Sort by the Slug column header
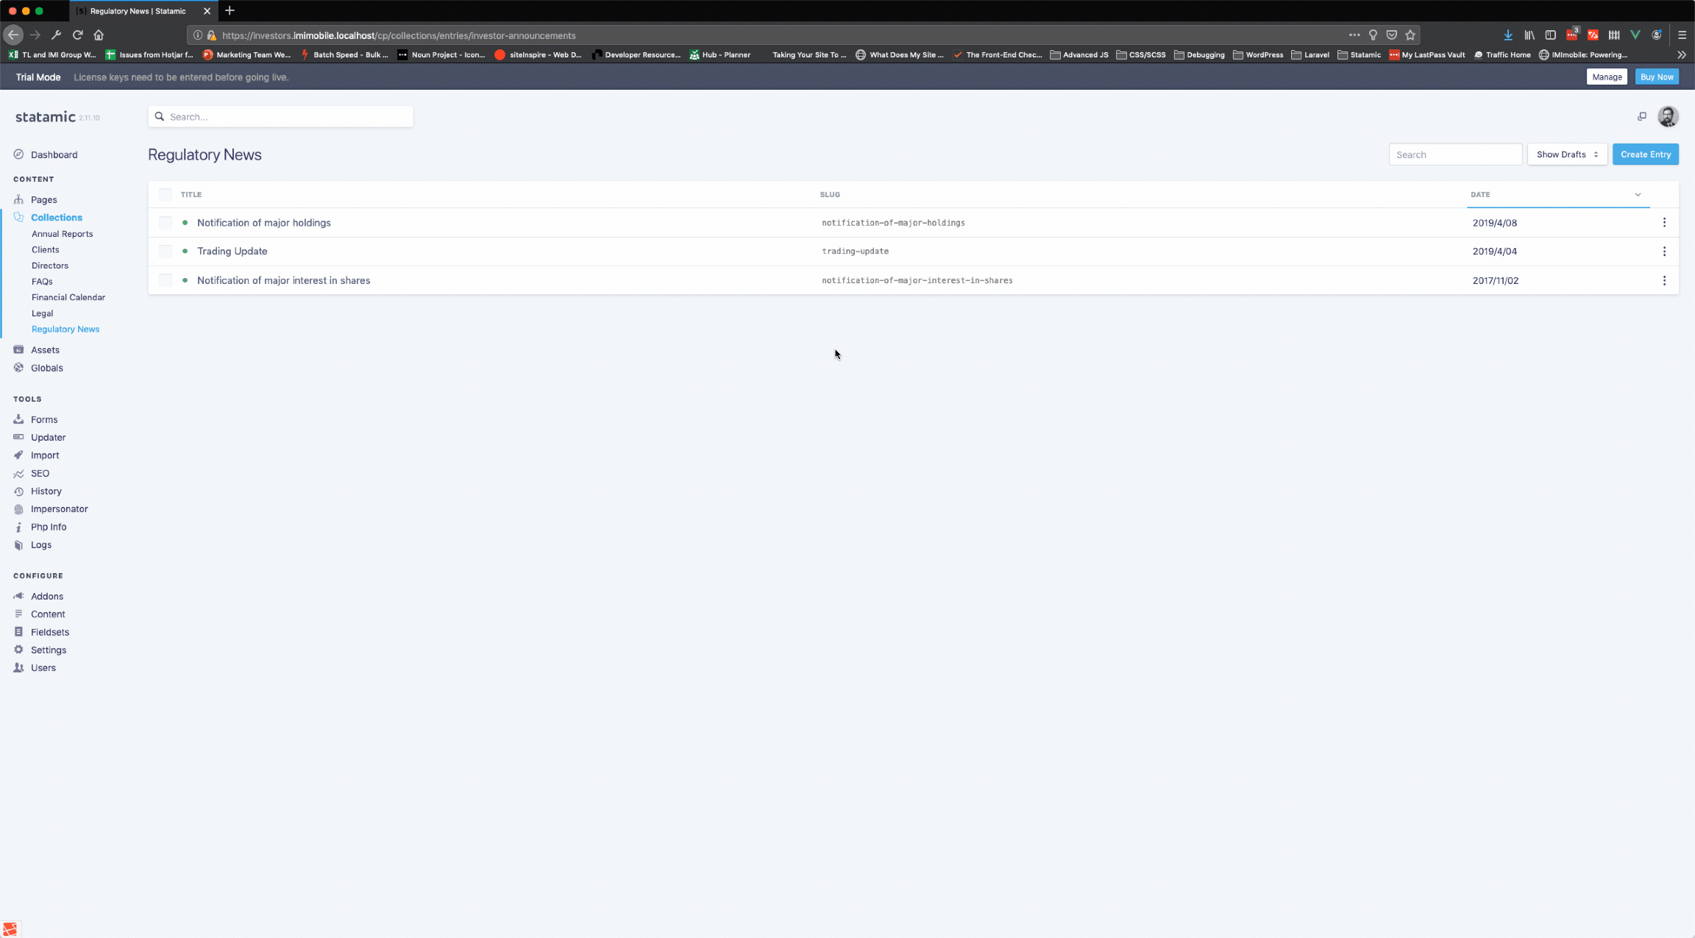 830,194
